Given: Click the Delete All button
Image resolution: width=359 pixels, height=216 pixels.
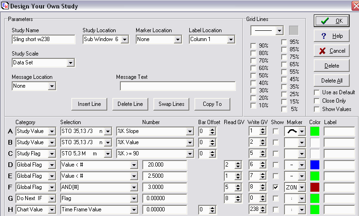Looking at the screenshot, I should point(331,81).
